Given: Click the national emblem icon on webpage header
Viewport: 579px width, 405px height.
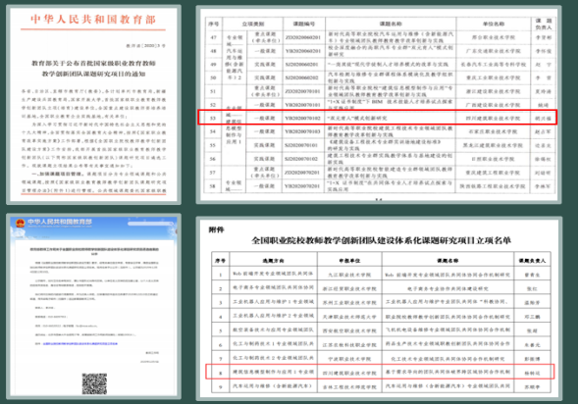Looking at the screenshot, I should [x=20, y=223].
